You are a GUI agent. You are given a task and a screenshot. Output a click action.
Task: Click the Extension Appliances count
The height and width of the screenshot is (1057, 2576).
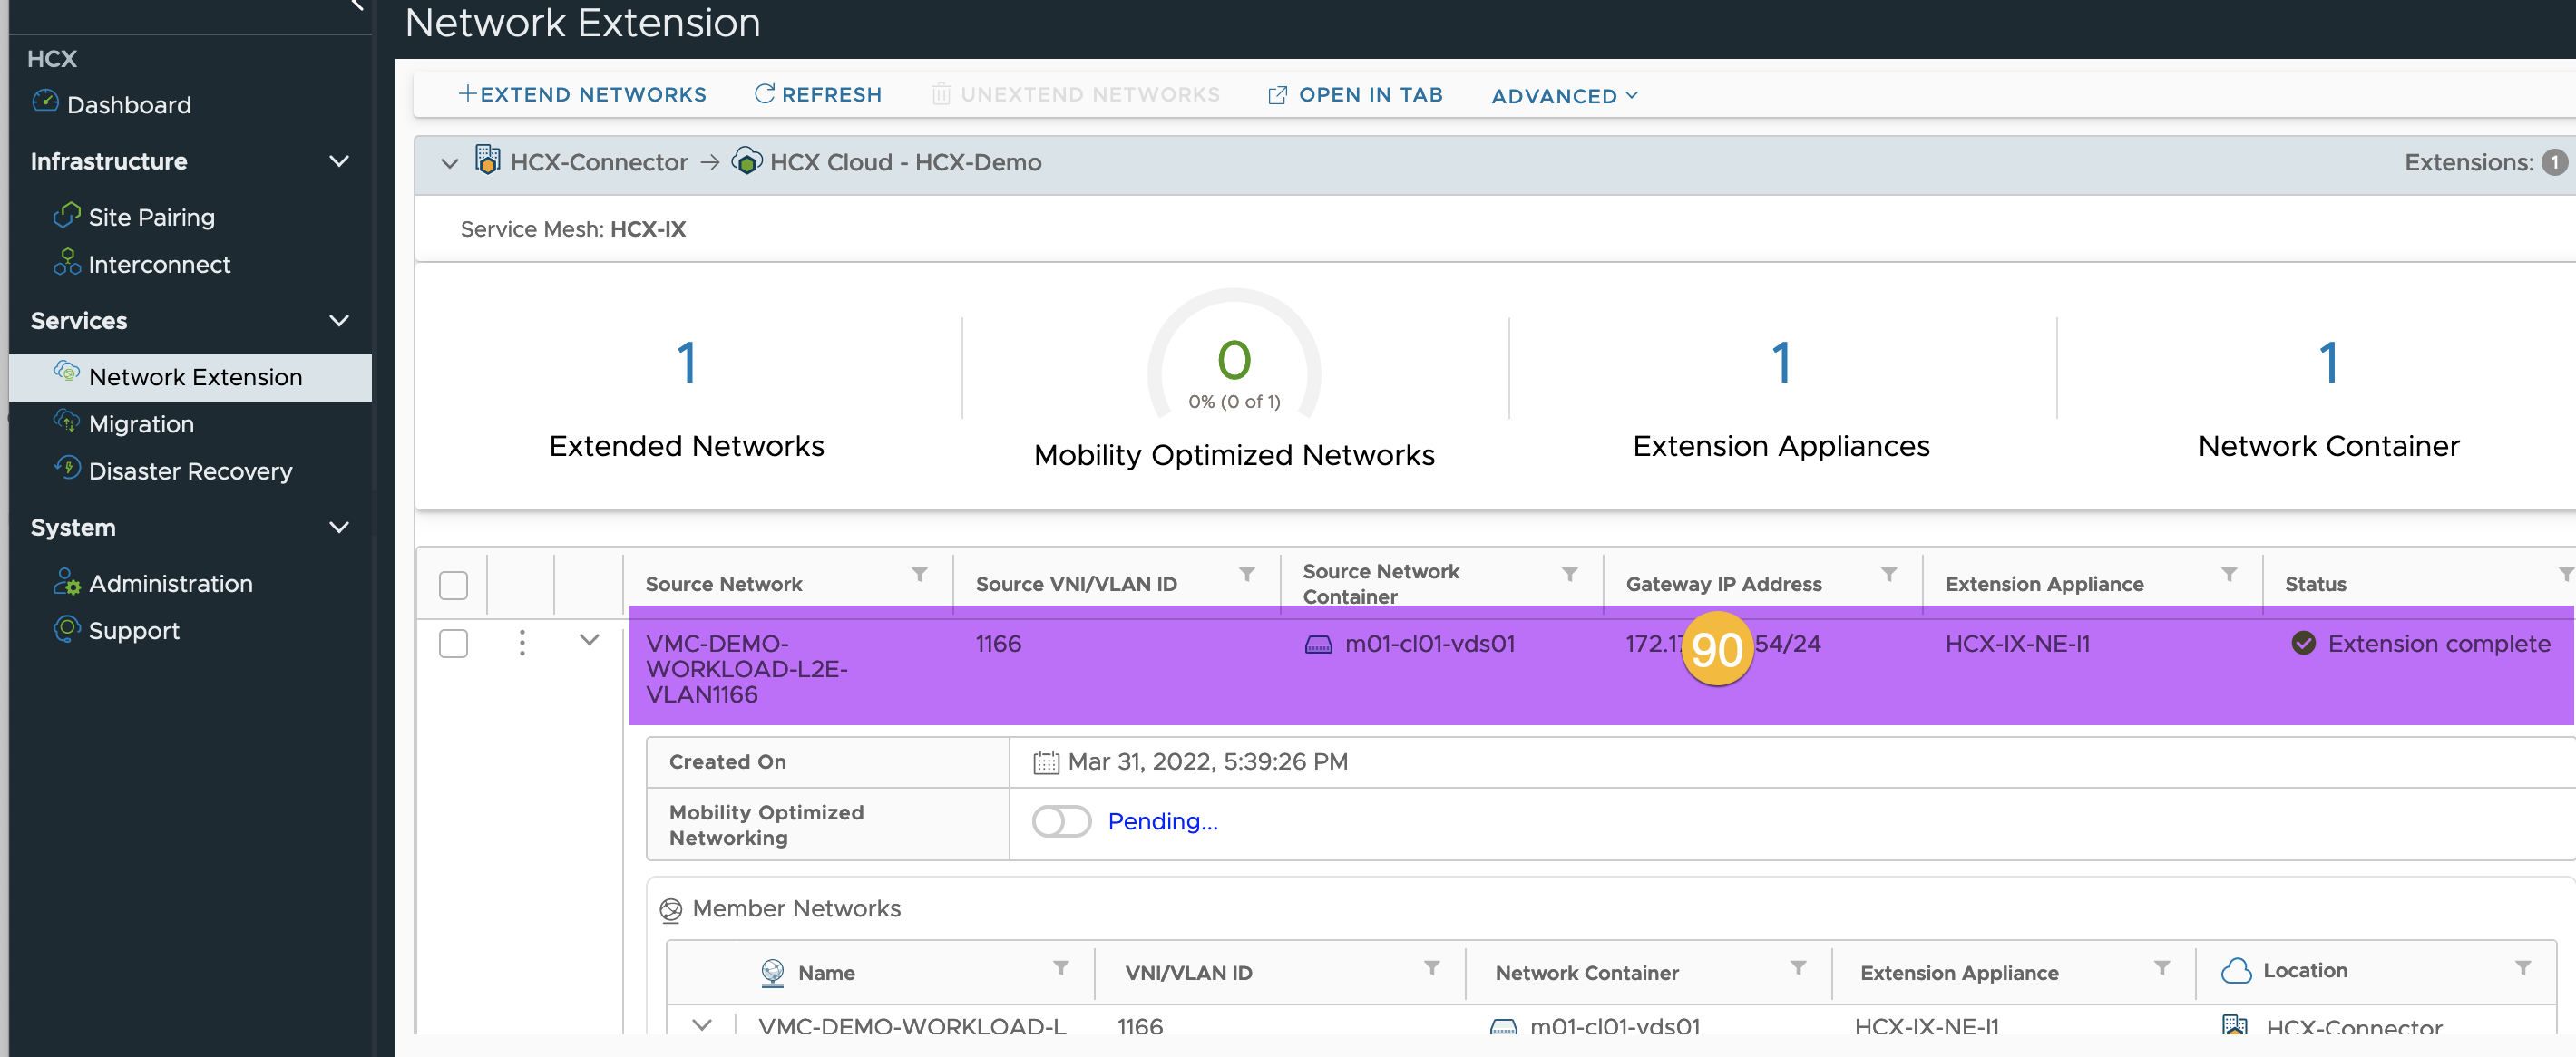[1781, 362]
